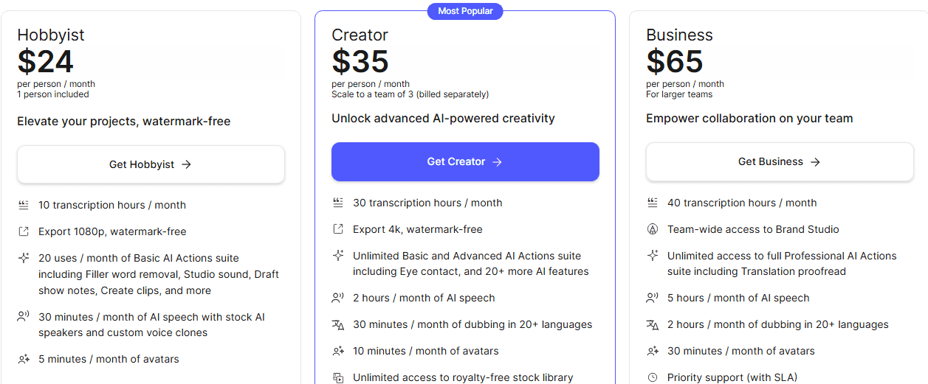Click AI speech icon beside 5 hours / month
928x384 pixels.
coord(653,298)
